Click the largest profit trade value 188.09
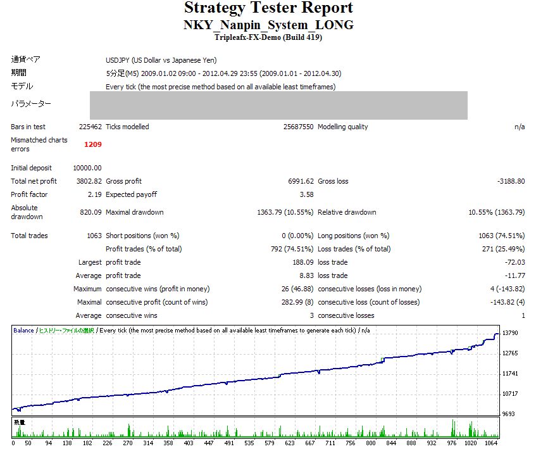Screen dimensions: 536x449 click(303, 263)
